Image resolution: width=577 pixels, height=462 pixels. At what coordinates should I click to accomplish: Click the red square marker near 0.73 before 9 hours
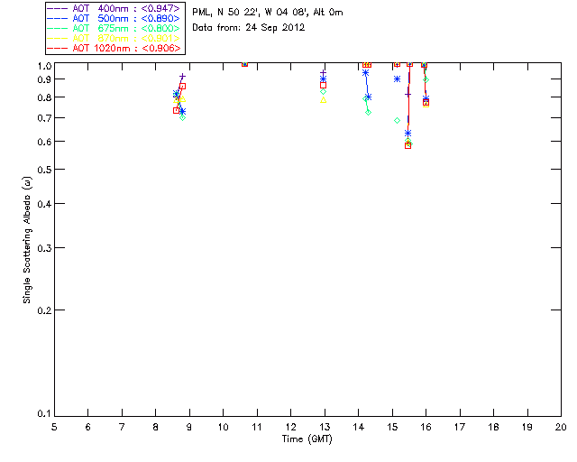coord(177,110)
